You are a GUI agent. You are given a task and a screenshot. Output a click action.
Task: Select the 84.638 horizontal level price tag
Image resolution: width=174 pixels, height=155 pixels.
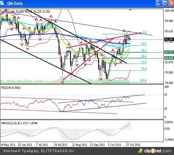(169, 58)
